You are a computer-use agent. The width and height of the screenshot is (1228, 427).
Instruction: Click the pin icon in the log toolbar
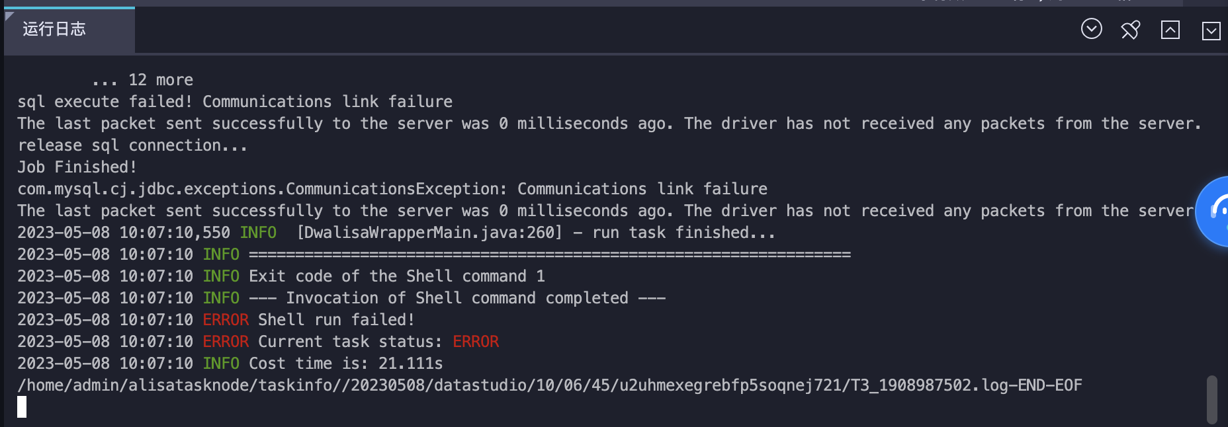(1131, 30)
